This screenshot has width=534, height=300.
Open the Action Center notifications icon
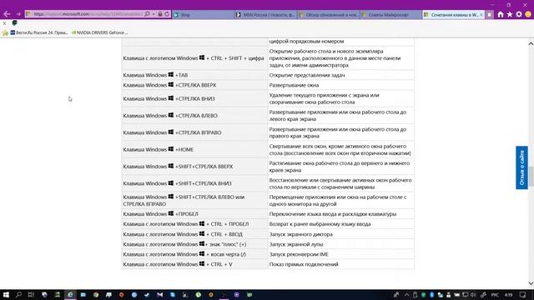[522, 294]
